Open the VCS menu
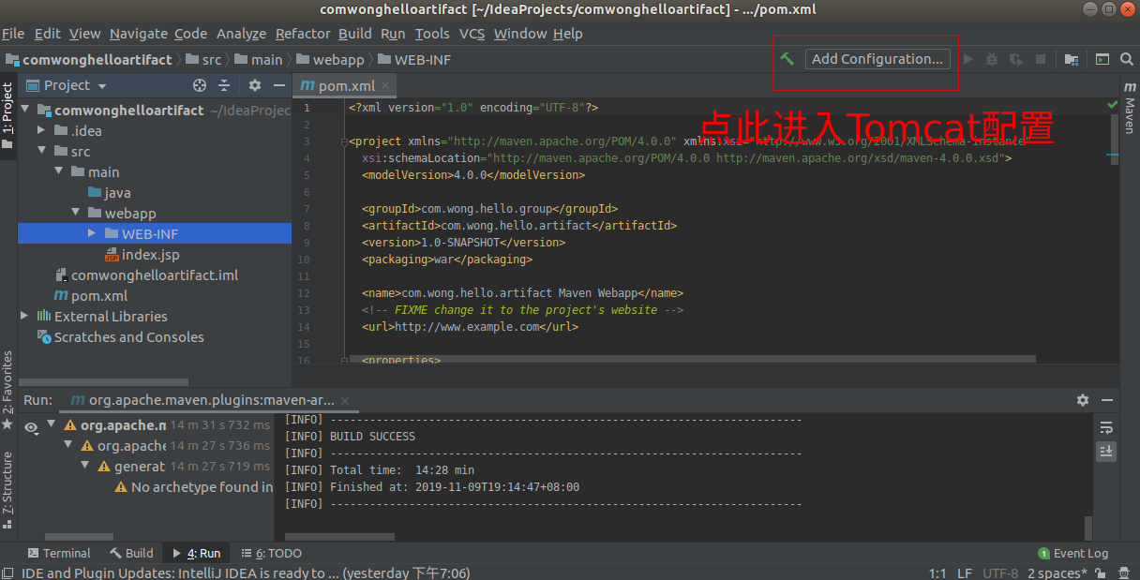The height and width of the screenshot is (580, 1140). tap(472, 34)
